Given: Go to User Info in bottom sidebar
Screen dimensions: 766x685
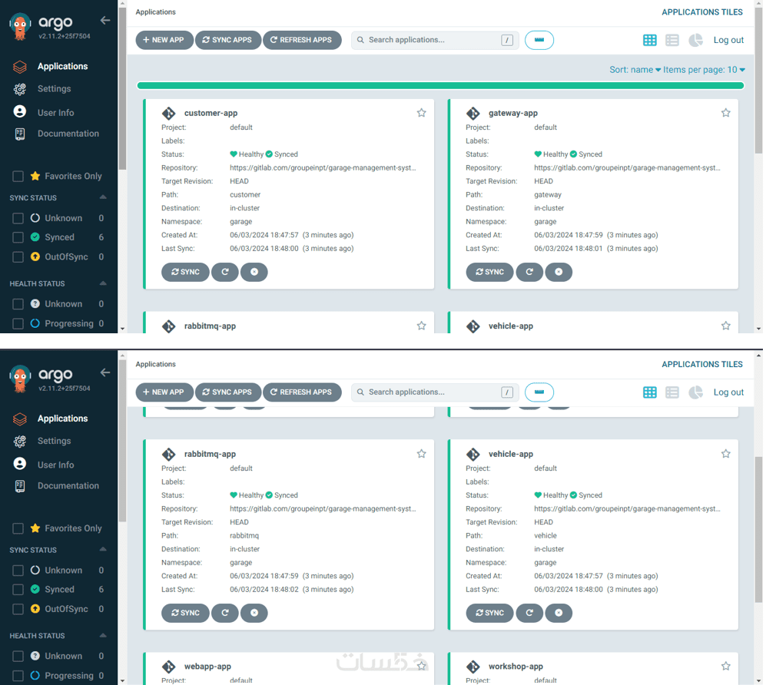Looking at the screenshot, I should [x=55, y=465].
